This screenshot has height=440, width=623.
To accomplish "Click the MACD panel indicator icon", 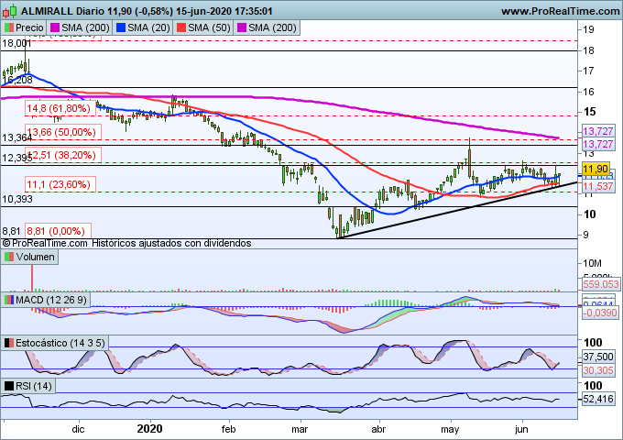I will (x=9, y=301).
